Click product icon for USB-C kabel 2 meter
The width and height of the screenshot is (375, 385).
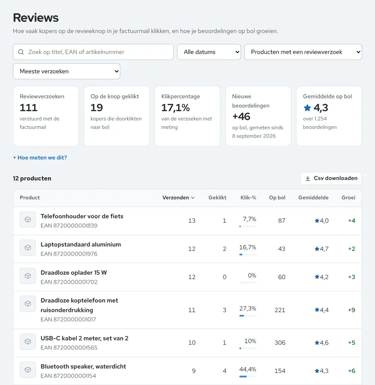coord(28,341)
